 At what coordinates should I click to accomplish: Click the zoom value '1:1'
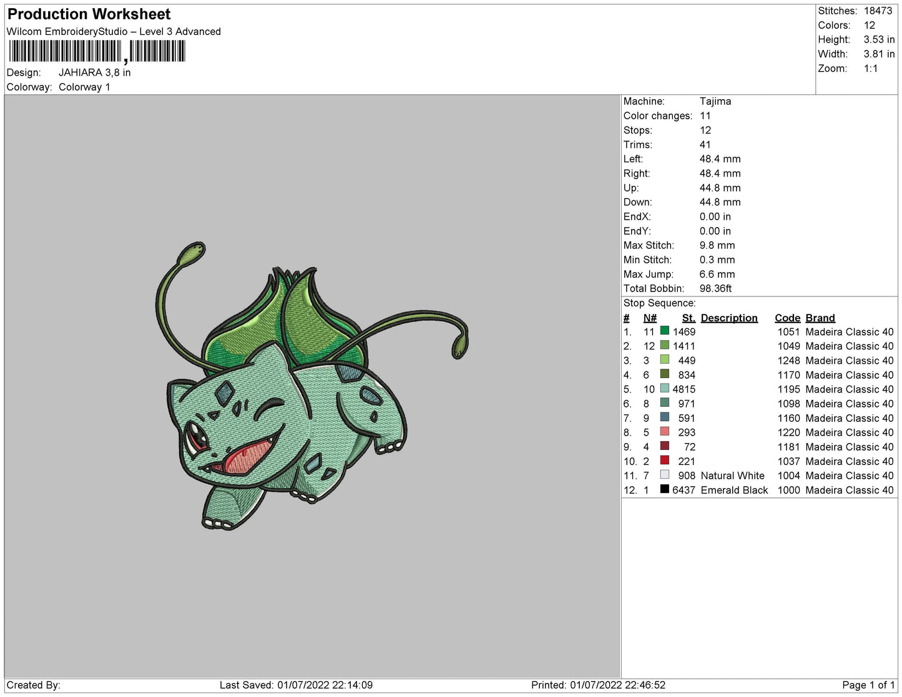pos(871,69)
